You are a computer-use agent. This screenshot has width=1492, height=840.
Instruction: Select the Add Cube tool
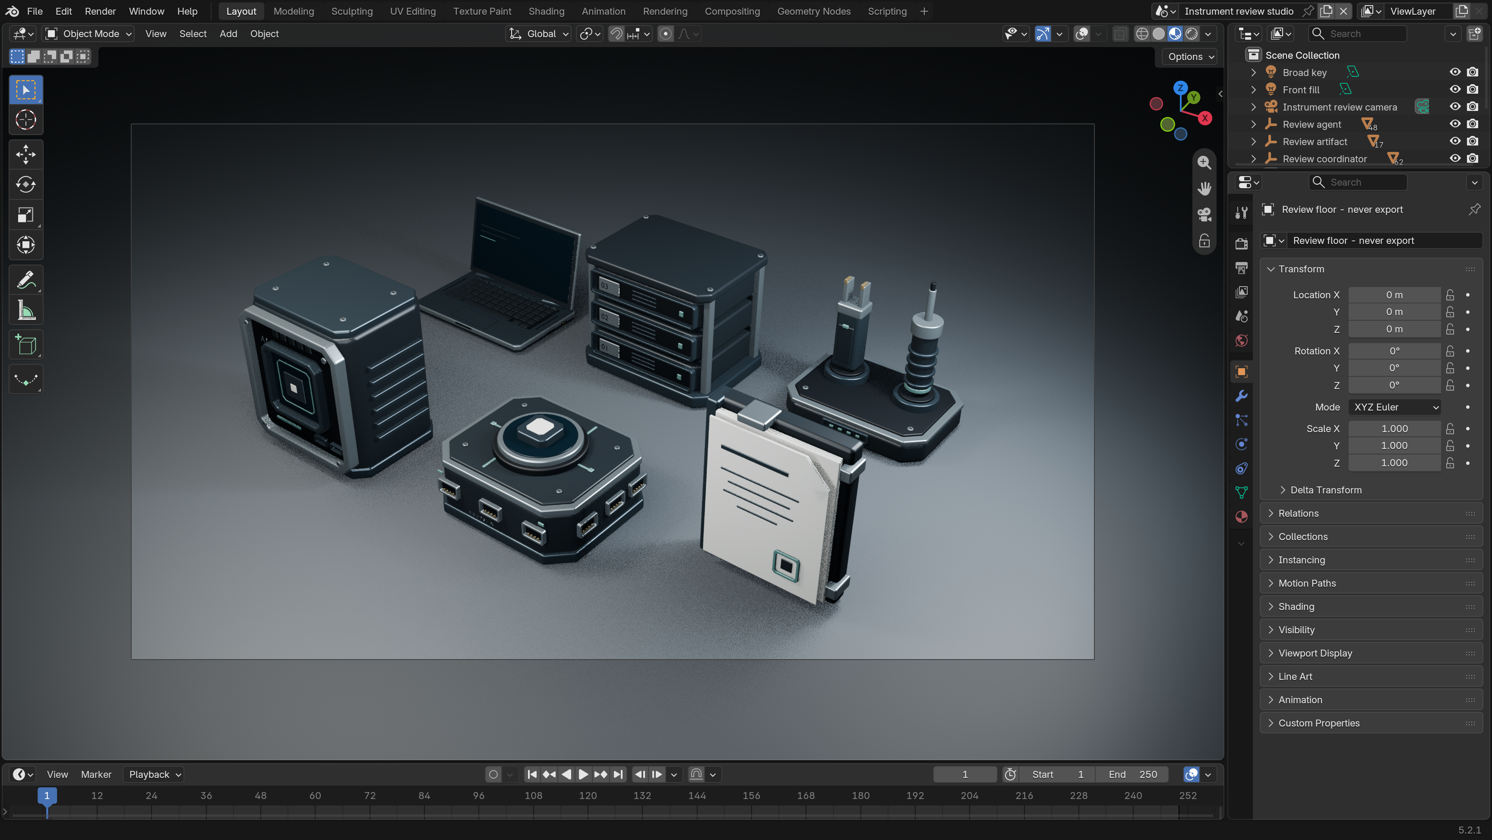pyautogui.click(x=25, y=345)
